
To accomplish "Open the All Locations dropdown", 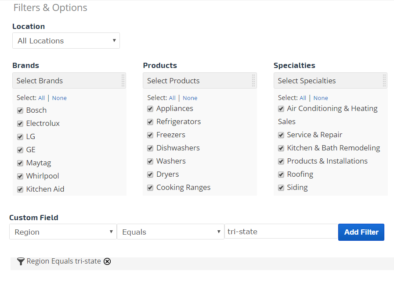I will [66, 41].
